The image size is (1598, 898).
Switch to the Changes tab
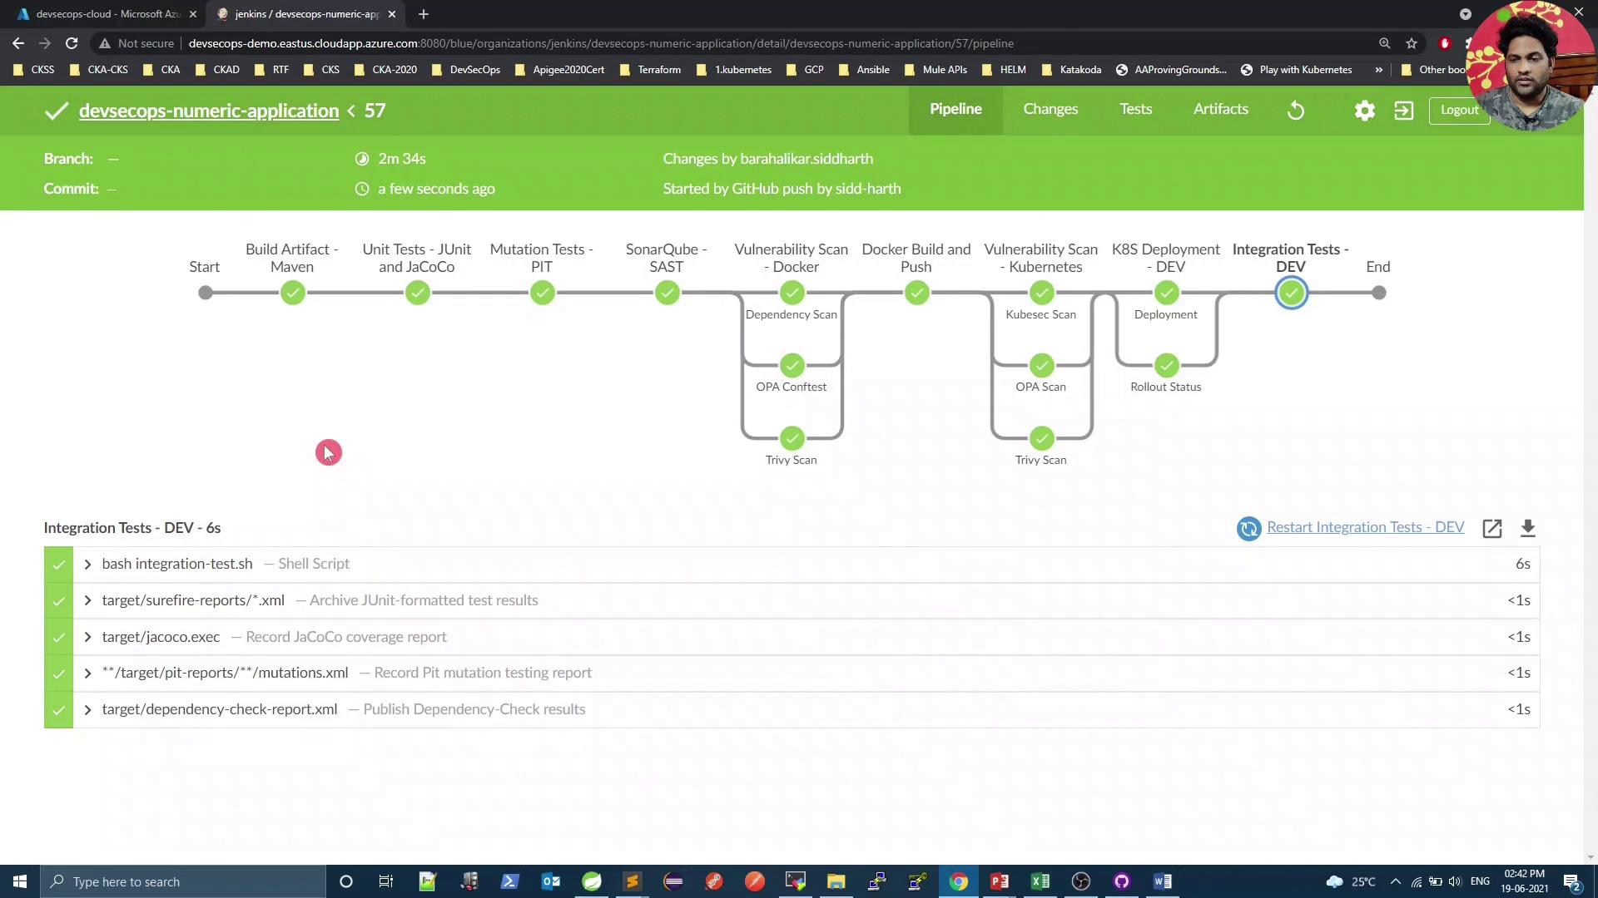(1050, 109)
